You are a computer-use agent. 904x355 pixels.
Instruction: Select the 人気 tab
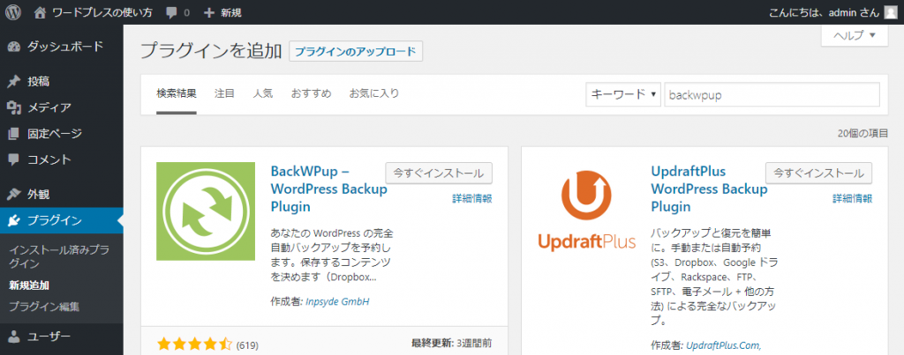[263, 93]
